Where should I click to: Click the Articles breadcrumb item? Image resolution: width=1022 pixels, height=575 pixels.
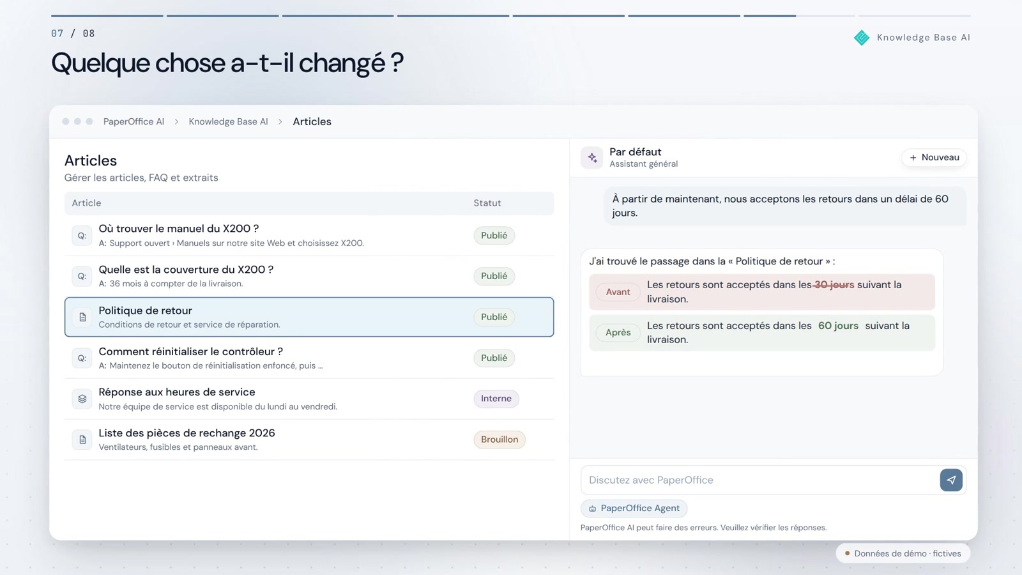(x=312, y=121)
